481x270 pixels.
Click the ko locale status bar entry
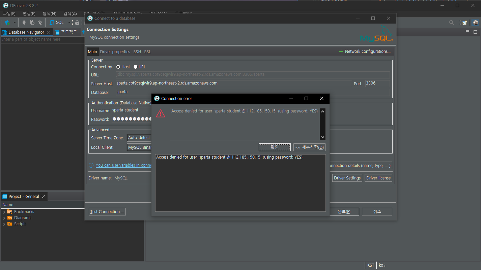point(381,265)
